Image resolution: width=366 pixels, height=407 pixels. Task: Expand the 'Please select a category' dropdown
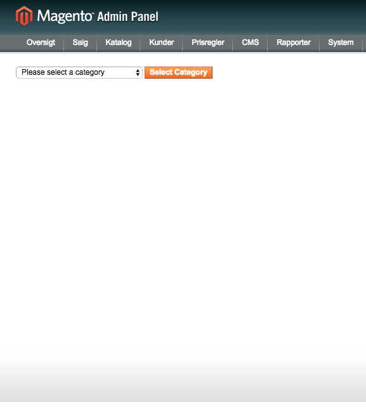(x=79, y=72)
